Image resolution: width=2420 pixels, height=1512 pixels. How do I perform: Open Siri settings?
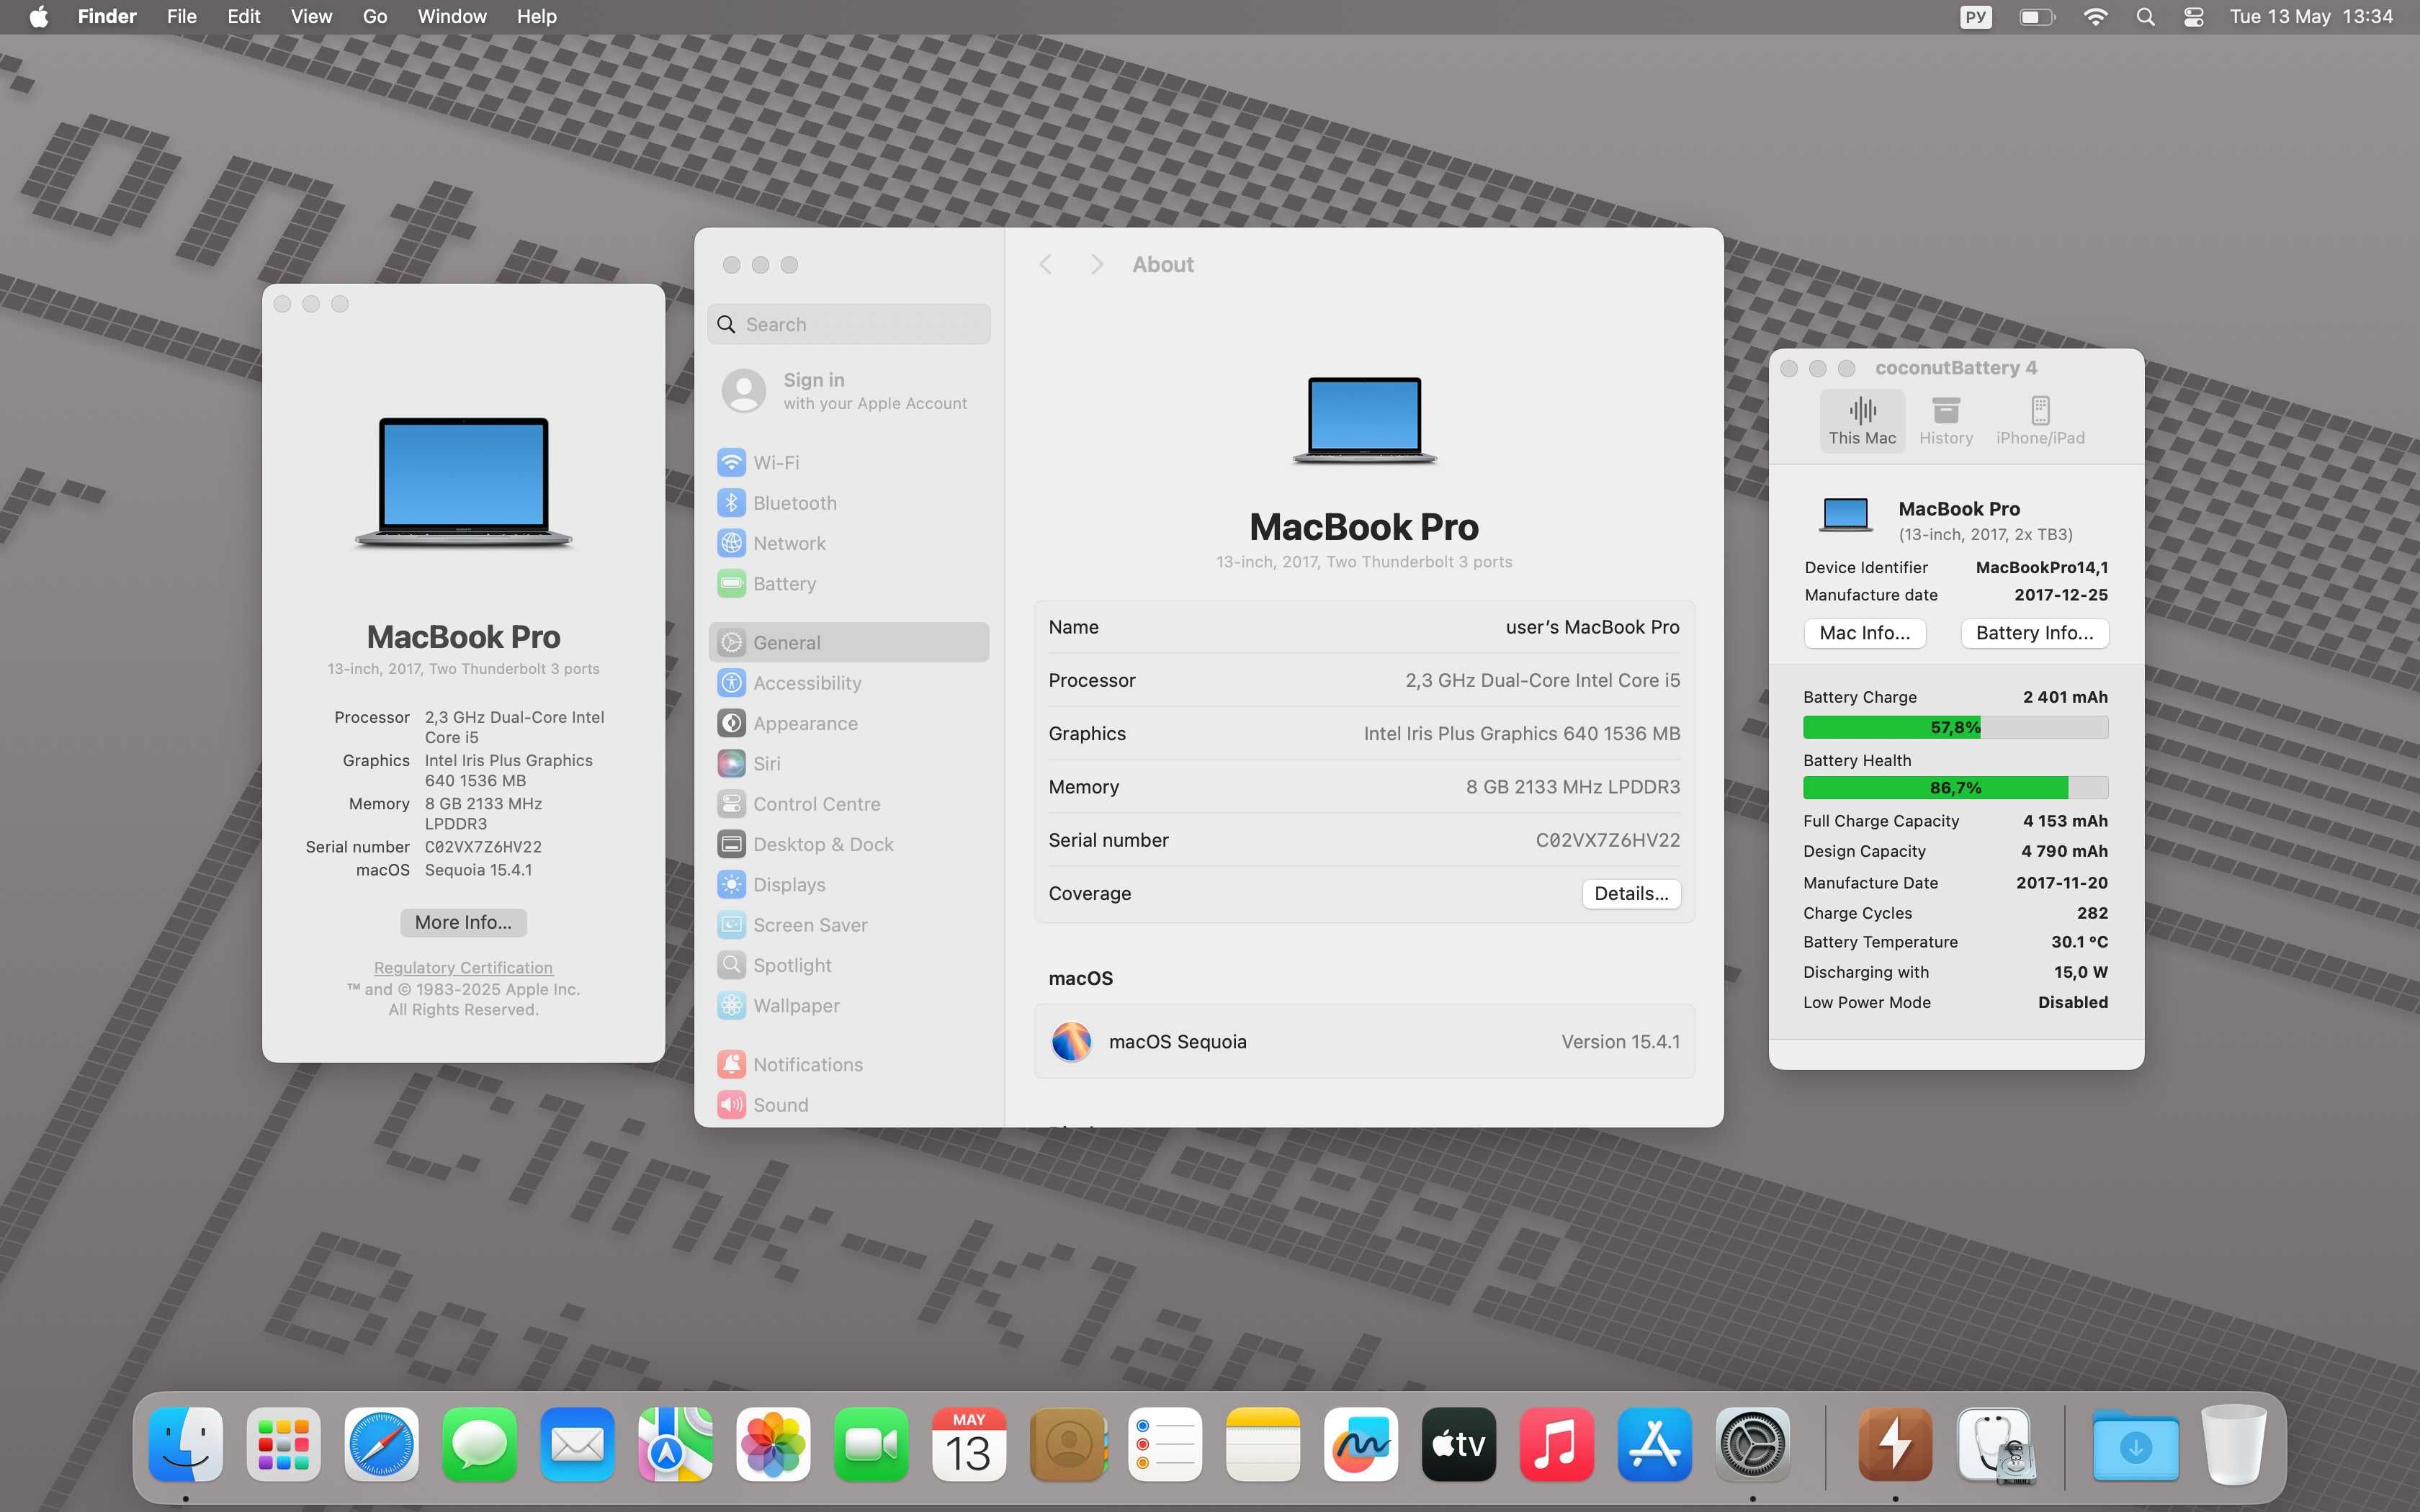point(848,763)
